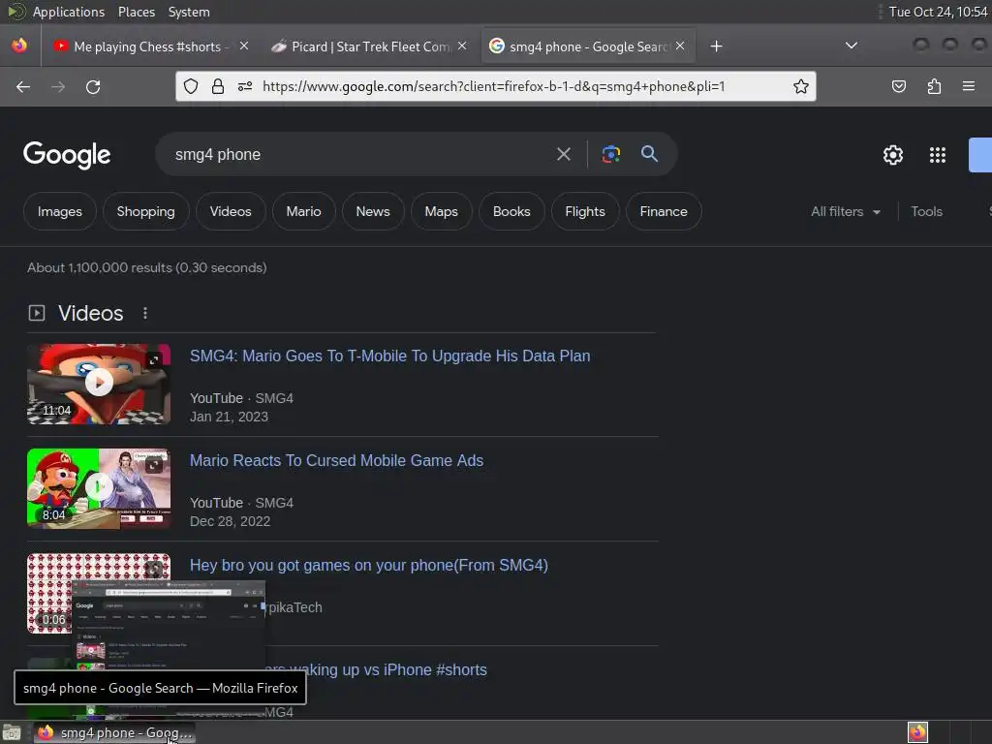This screenshot has width=992, height=744.
Task: Close the smg4 phone Google Search tab
Action: pyautogui.click(x=680, y=46)
